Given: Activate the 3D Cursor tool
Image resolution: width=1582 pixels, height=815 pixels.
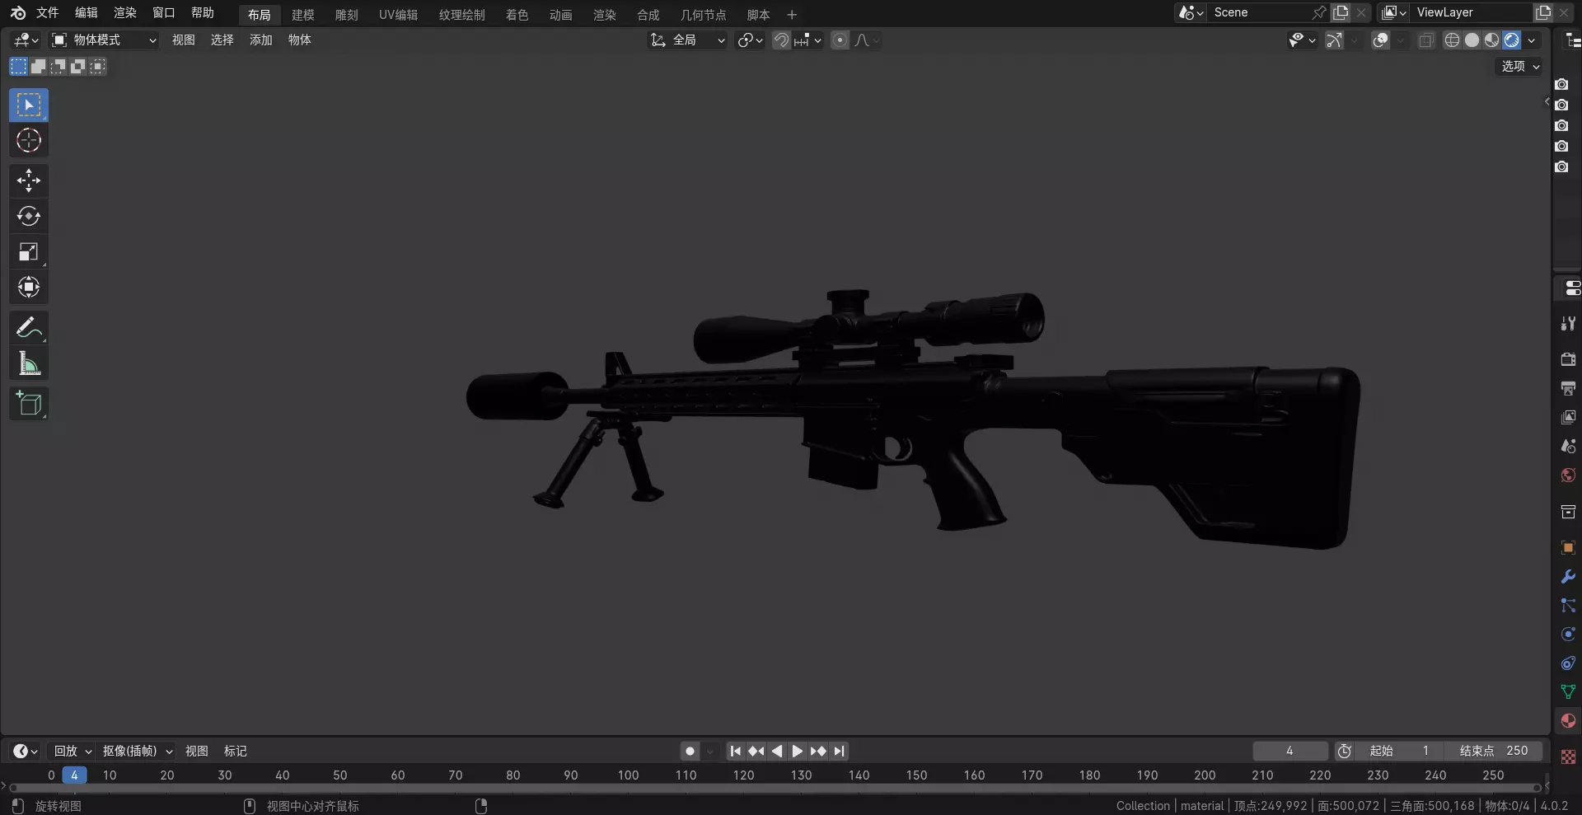Looking at the screenshot, I should pyautogui.click(x=29, y=140).
